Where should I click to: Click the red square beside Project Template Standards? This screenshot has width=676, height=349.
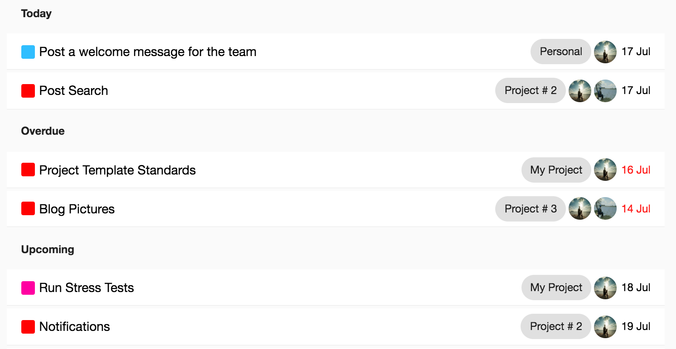28,170
